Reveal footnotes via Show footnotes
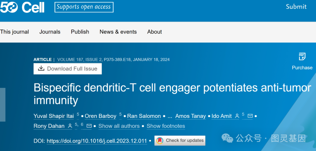 pyautogui.click(x=166, y=126)
